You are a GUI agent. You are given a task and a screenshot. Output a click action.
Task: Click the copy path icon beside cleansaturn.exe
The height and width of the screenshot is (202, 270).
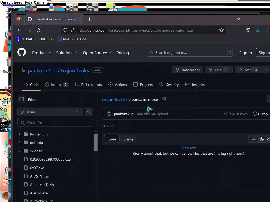164,99
